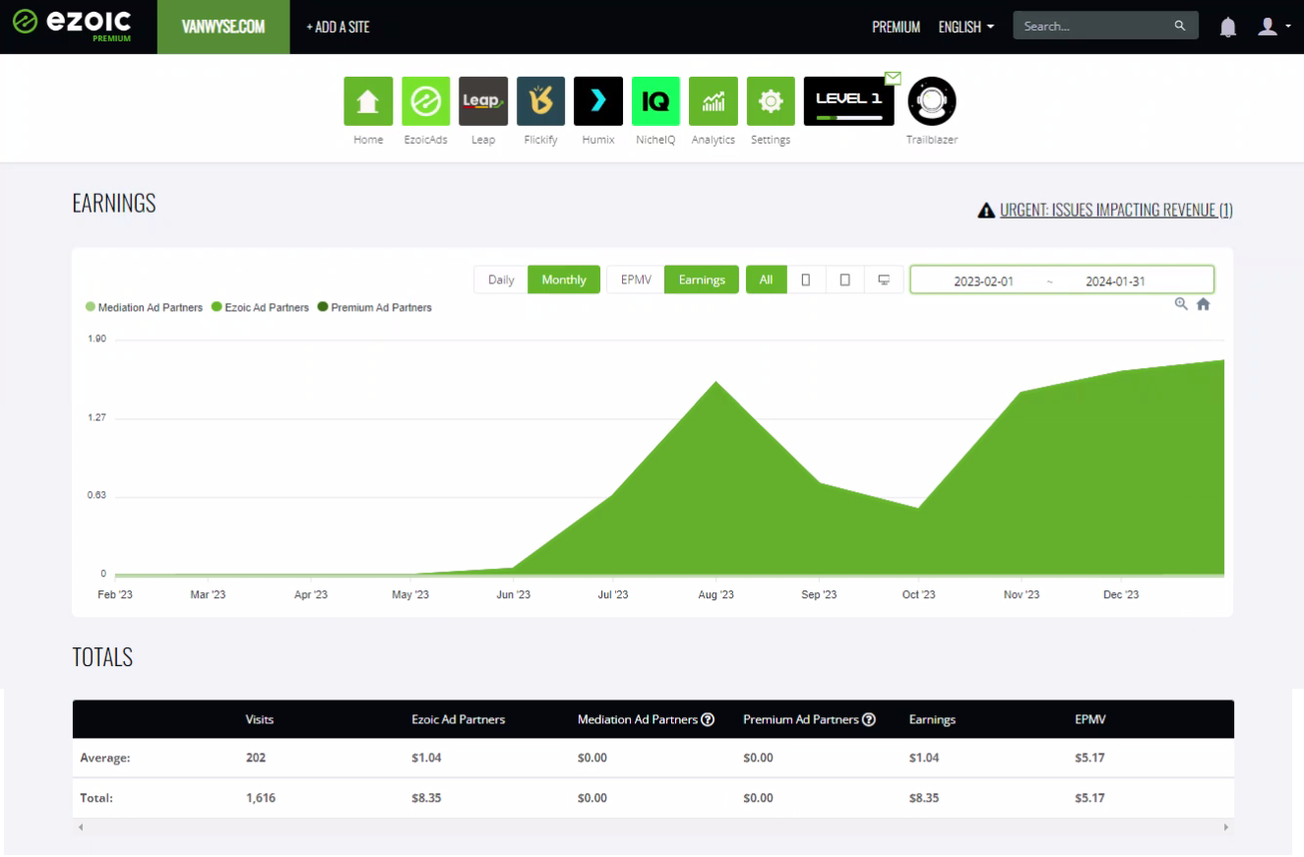Viewport: 1304px width, 857px height.
Task: Click the Ezoic Premium logo
Action: click(x=73, y=27)
